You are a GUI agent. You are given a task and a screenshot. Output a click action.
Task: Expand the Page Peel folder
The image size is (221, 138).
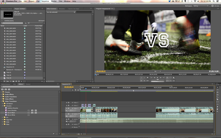[3, 120]
